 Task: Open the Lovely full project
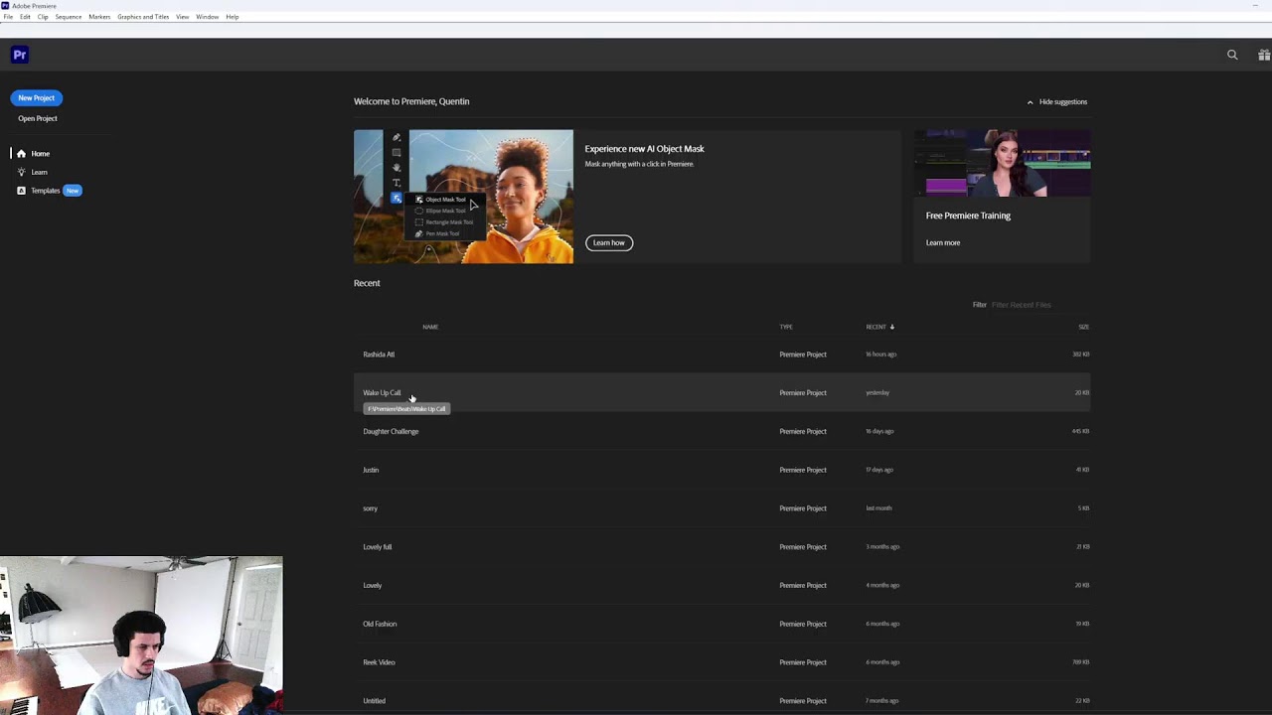click(721, 547)
